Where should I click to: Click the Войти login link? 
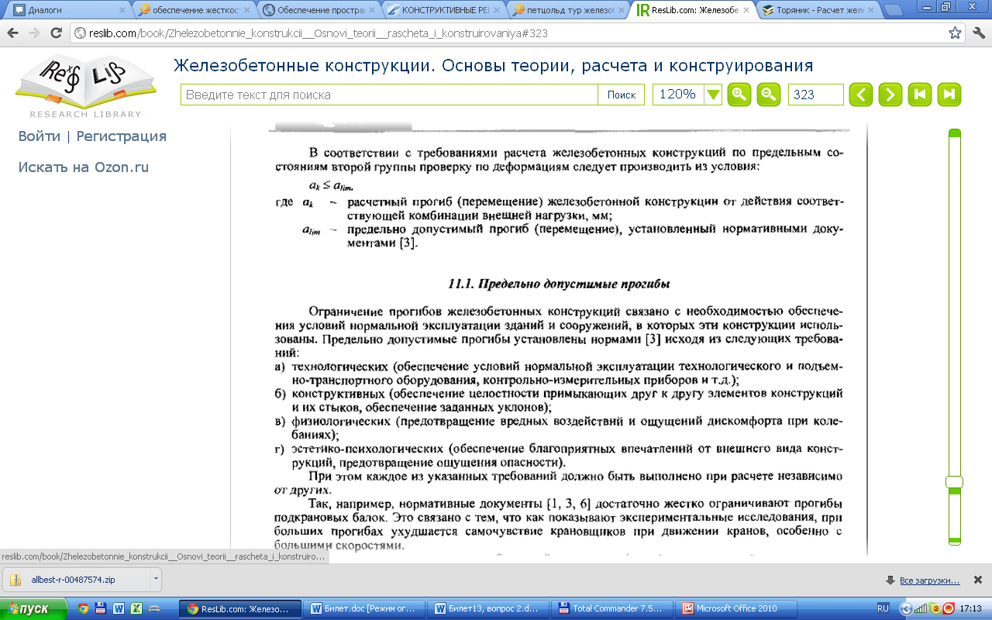40,136
